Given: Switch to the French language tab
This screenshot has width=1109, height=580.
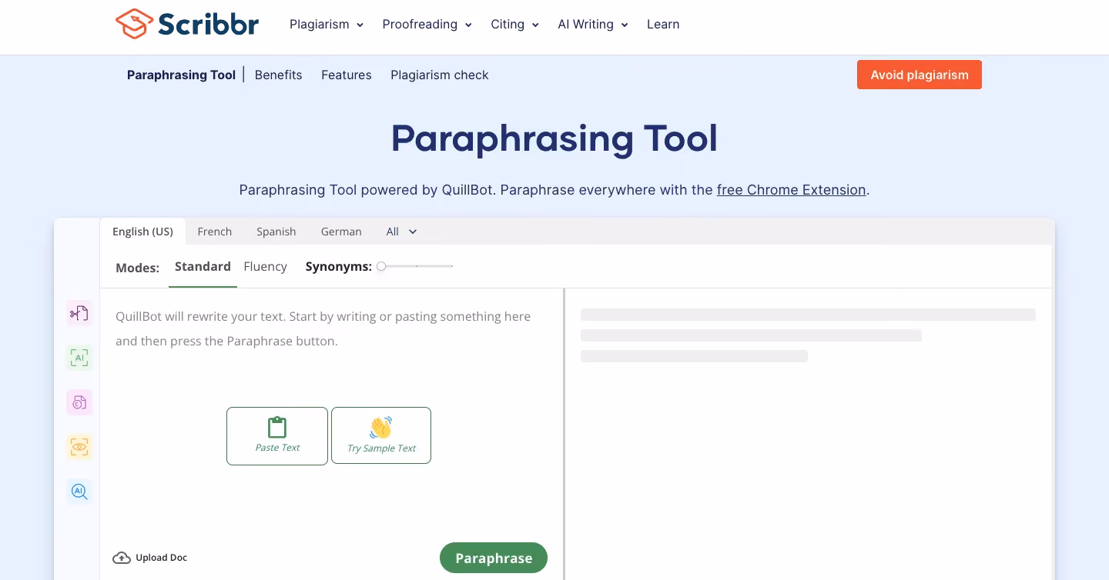Looking at the screenshot, I should (x=215, y=232).
